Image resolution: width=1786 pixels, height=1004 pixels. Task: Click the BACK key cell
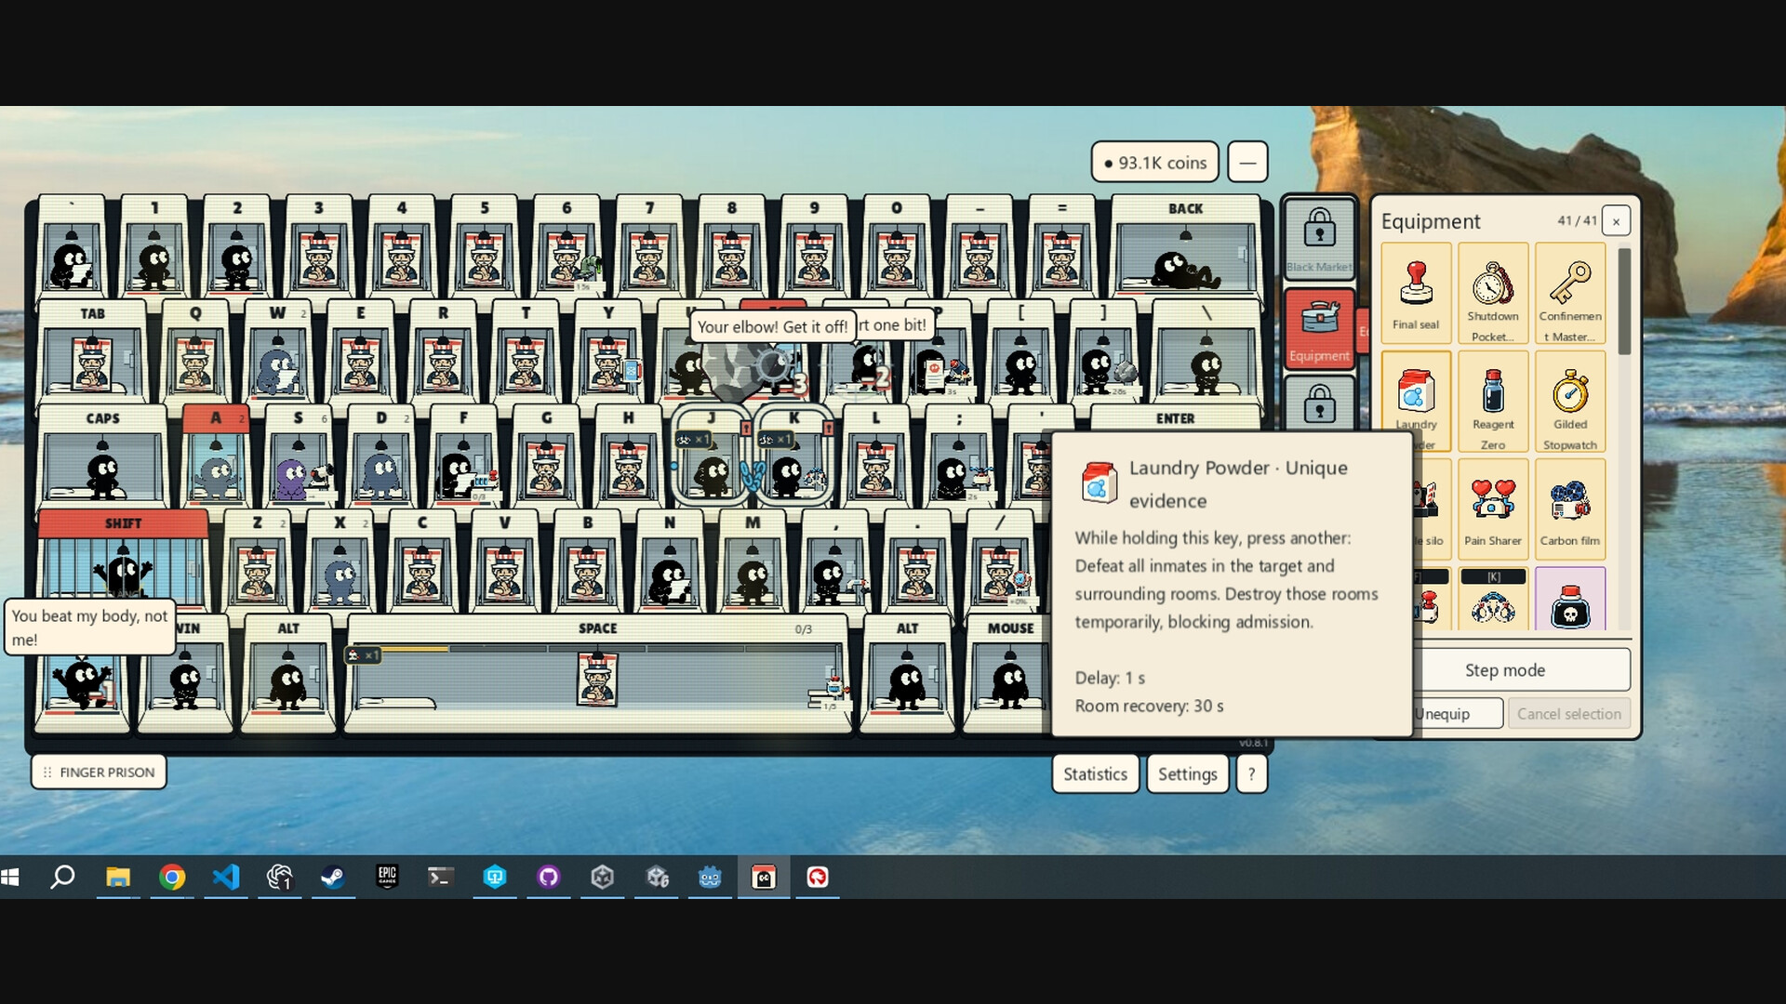(x=1185, y=245)
